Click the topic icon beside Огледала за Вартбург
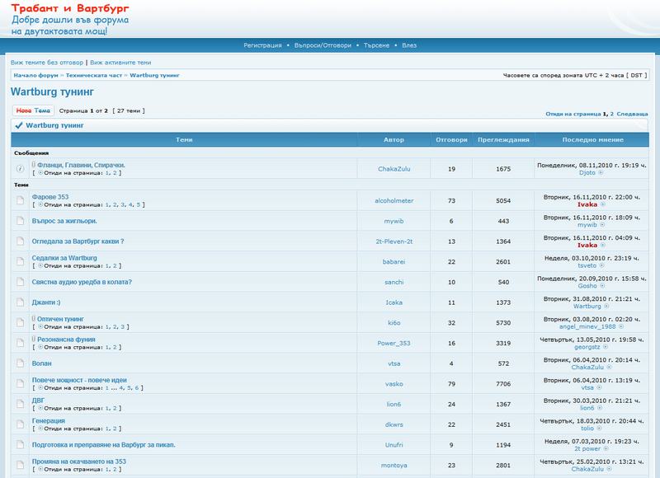The height and width of the screenshot is (478, 660). [20, 241]
